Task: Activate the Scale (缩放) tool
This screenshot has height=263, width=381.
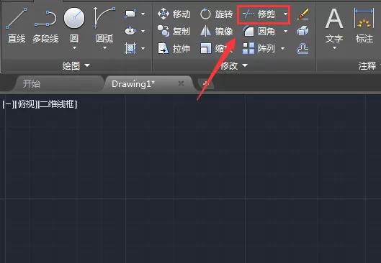Action: tap(216, 48)
